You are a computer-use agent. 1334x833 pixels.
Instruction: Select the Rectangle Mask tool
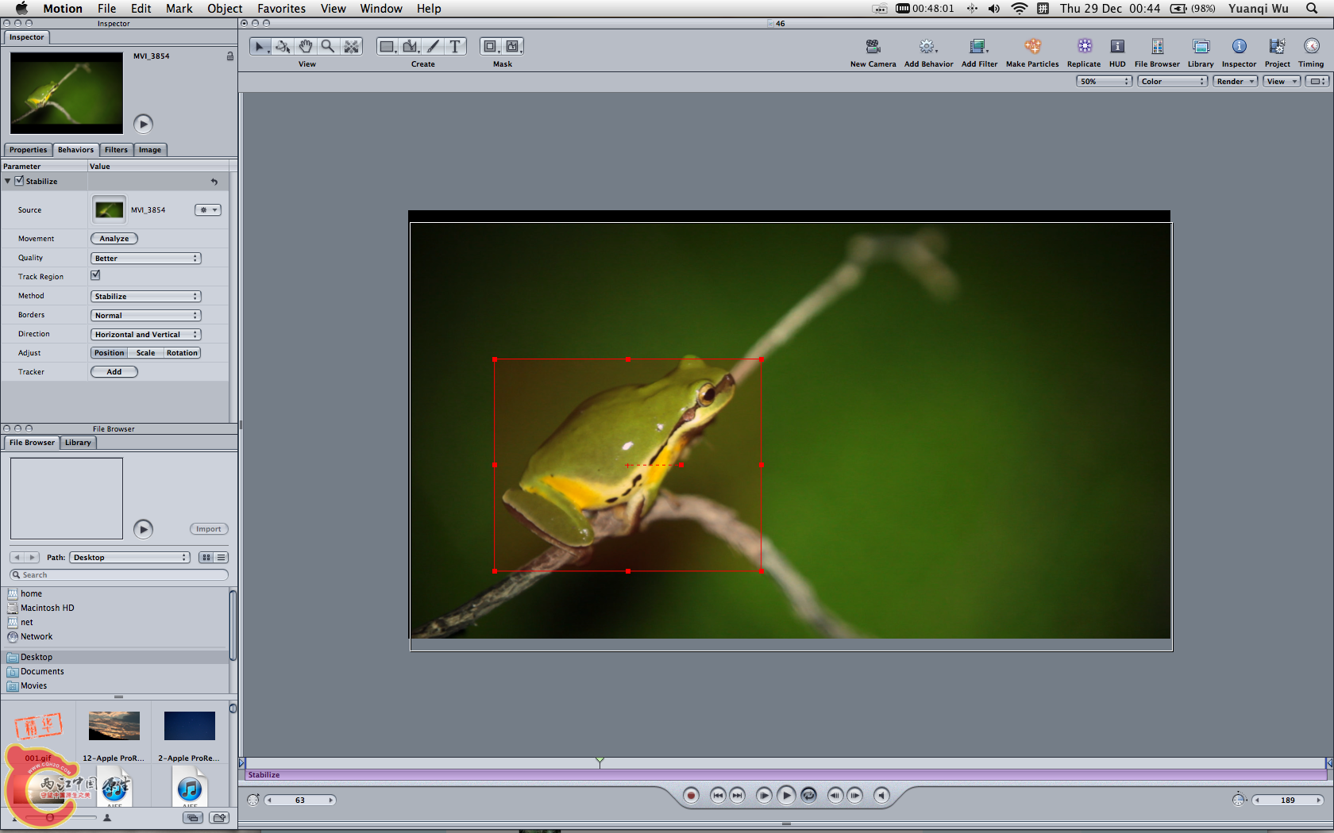point(491,47)
